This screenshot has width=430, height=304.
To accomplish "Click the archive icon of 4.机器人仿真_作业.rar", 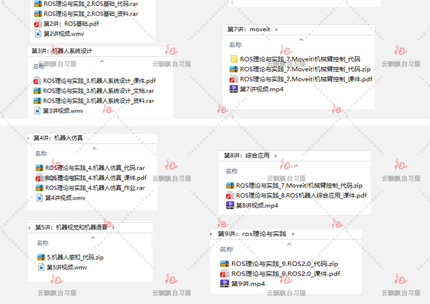I will click(40, 188).
